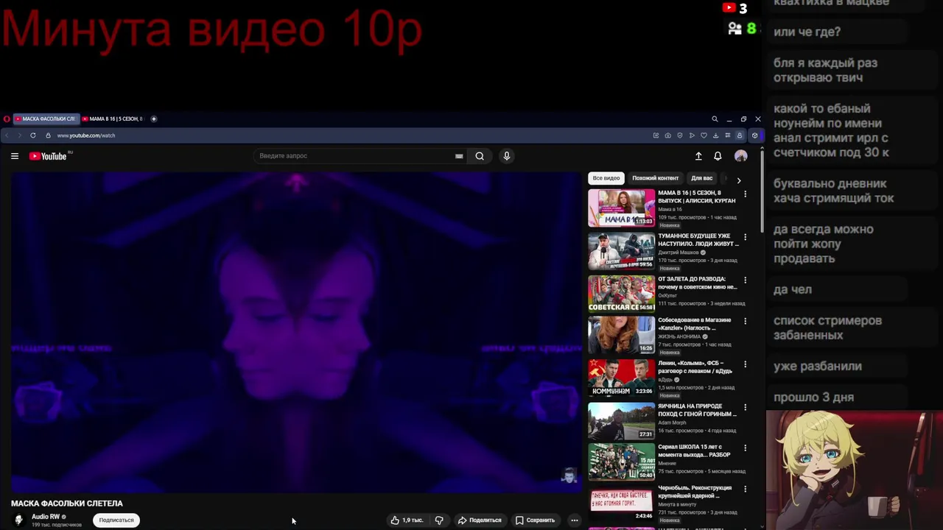Add the page to bookmarks with heart icon
The width and height of the screenshot is (943, 530).
(704, 135)
